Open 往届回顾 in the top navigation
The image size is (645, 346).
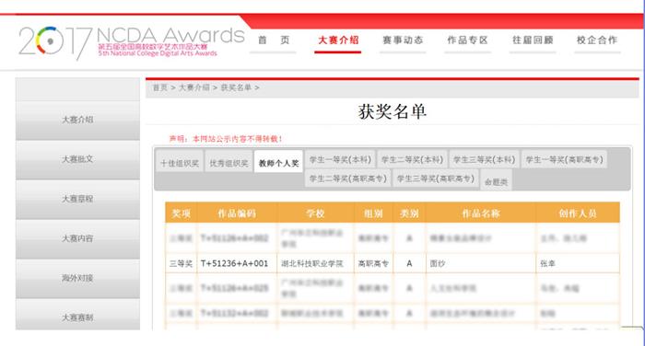[x=533, y=40]
